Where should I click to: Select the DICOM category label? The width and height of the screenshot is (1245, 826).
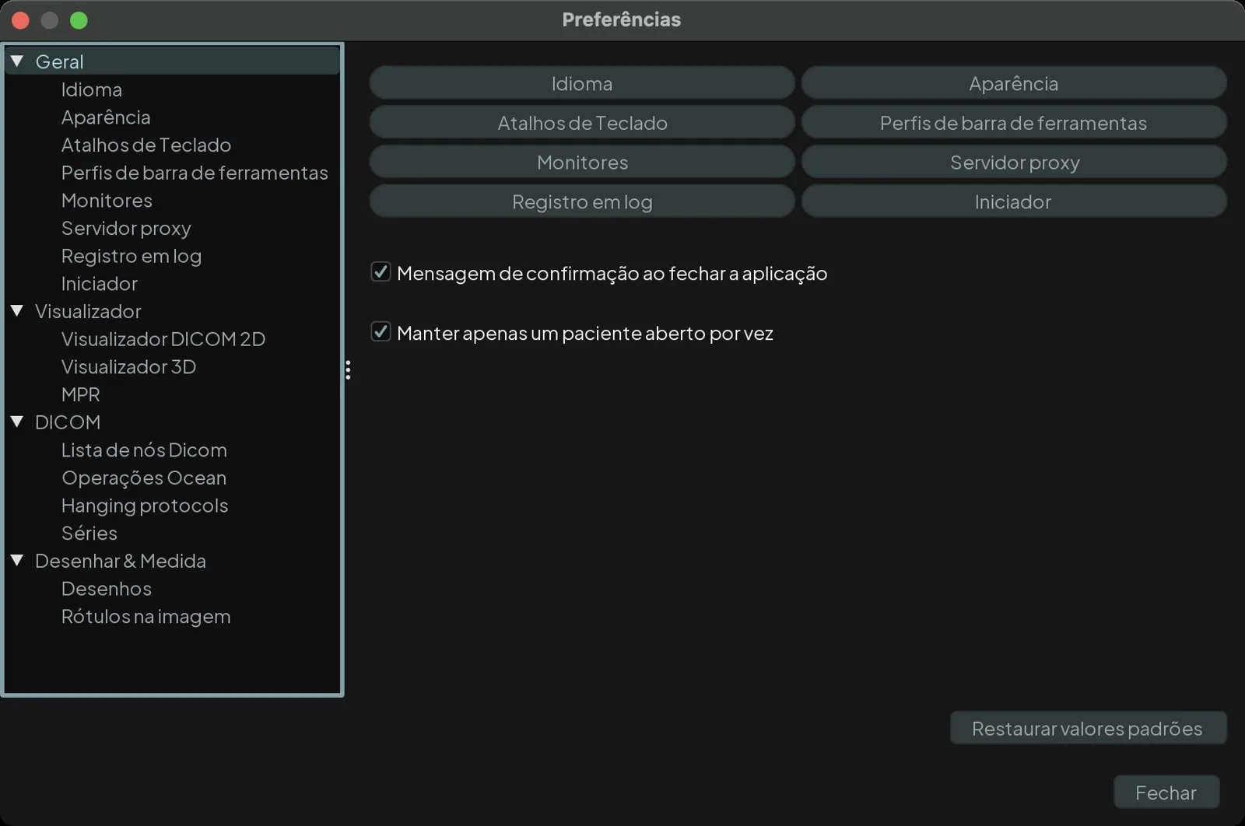tap(68, 422)
